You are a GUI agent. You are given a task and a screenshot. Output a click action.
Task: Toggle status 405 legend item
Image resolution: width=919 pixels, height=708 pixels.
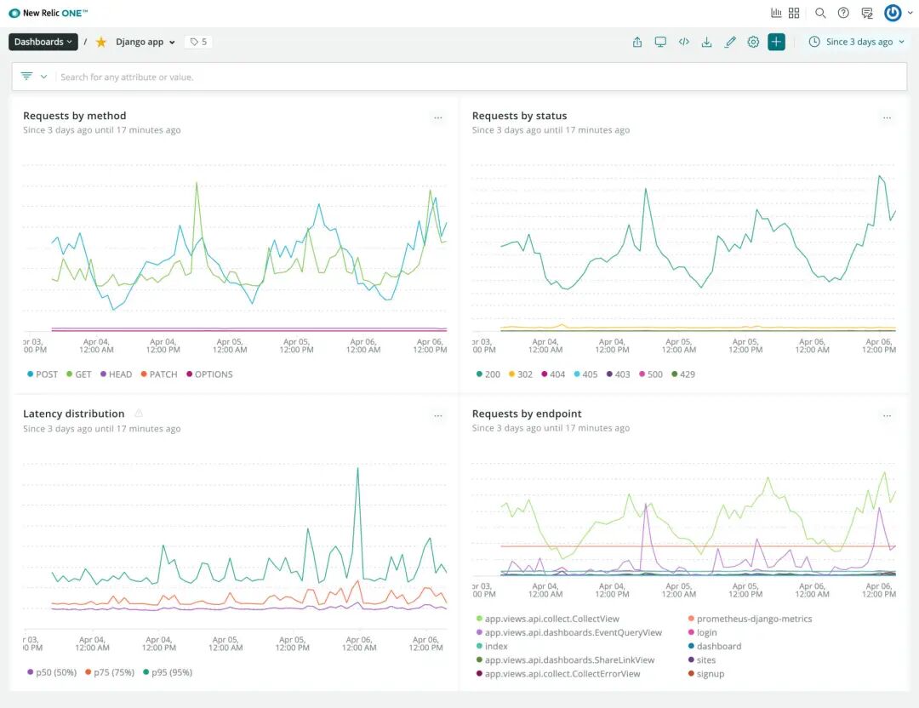tap(585, 374)
